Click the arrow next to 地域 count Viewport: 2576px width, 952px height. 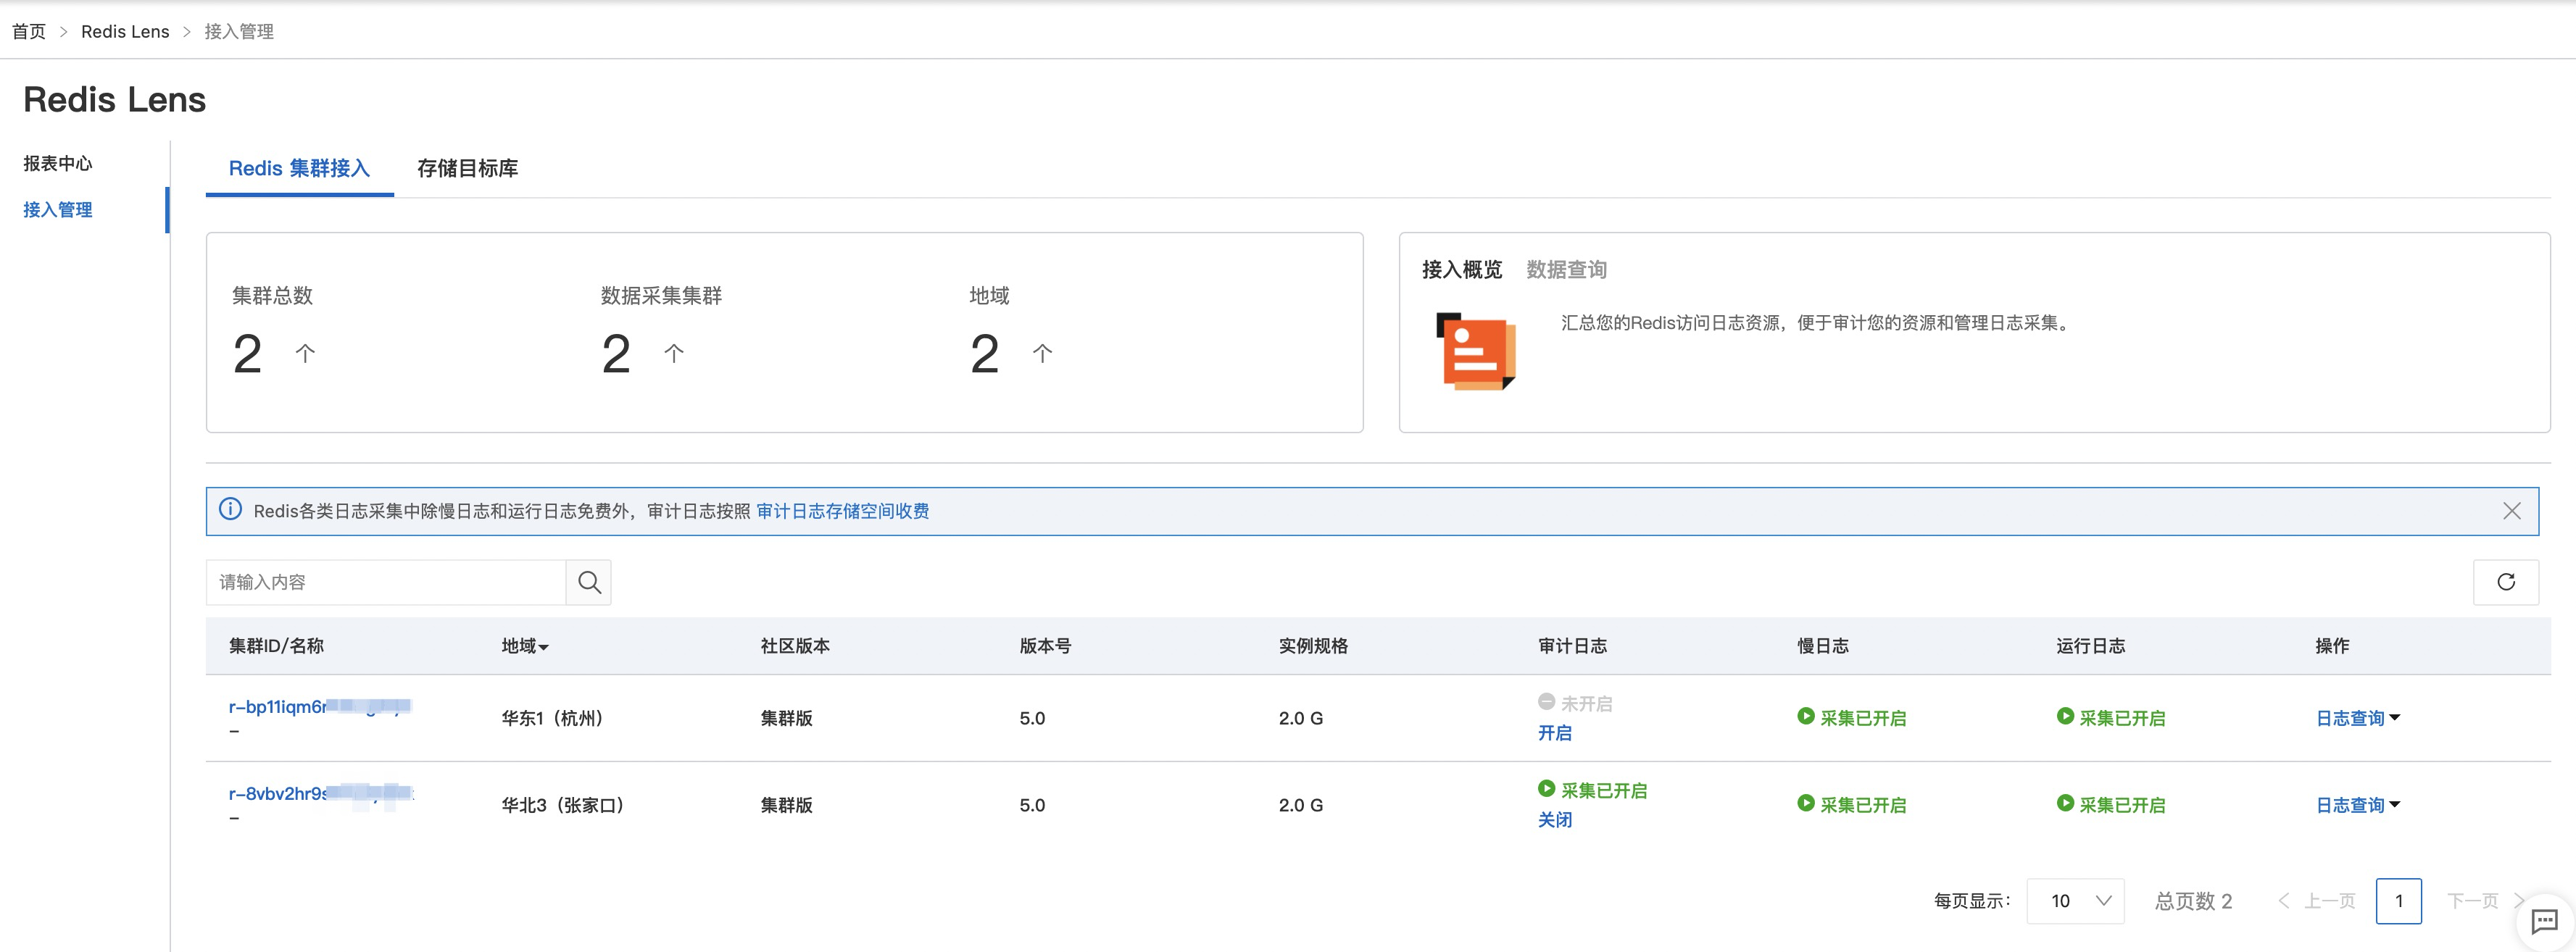(1042, 353)
